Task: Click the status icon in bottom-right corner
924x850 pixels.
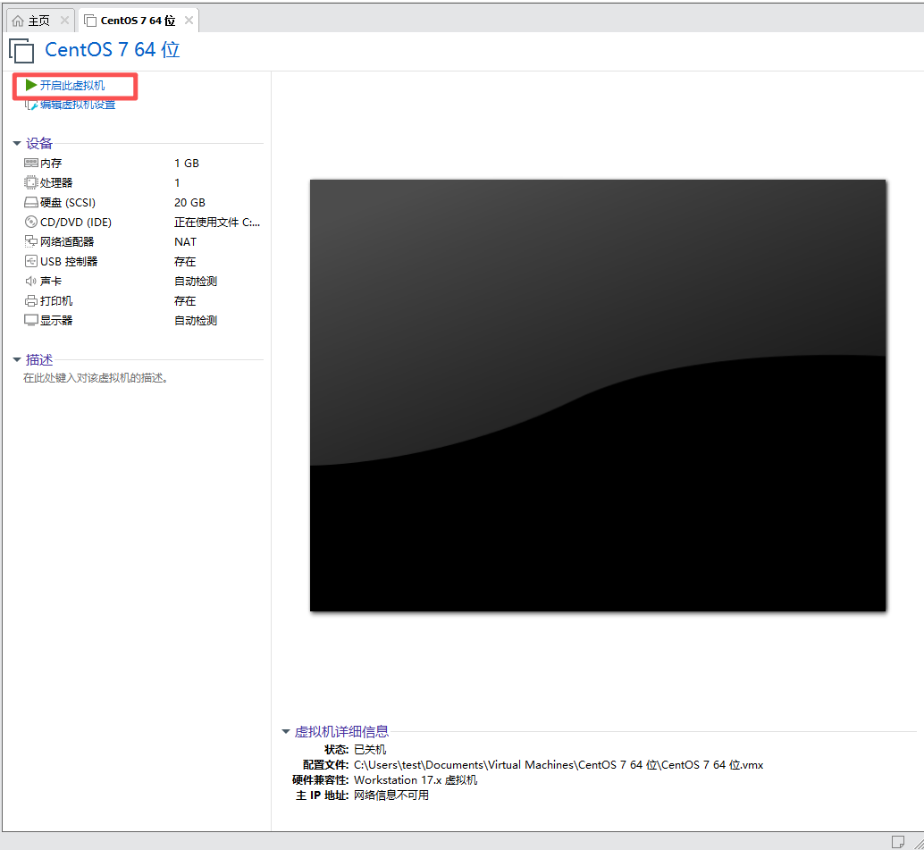Action: point(898,840)
